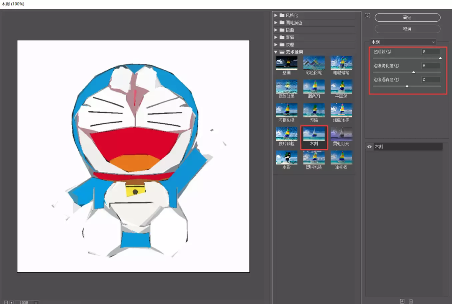Delete the effect layer with the trash icon

[411, 301]
